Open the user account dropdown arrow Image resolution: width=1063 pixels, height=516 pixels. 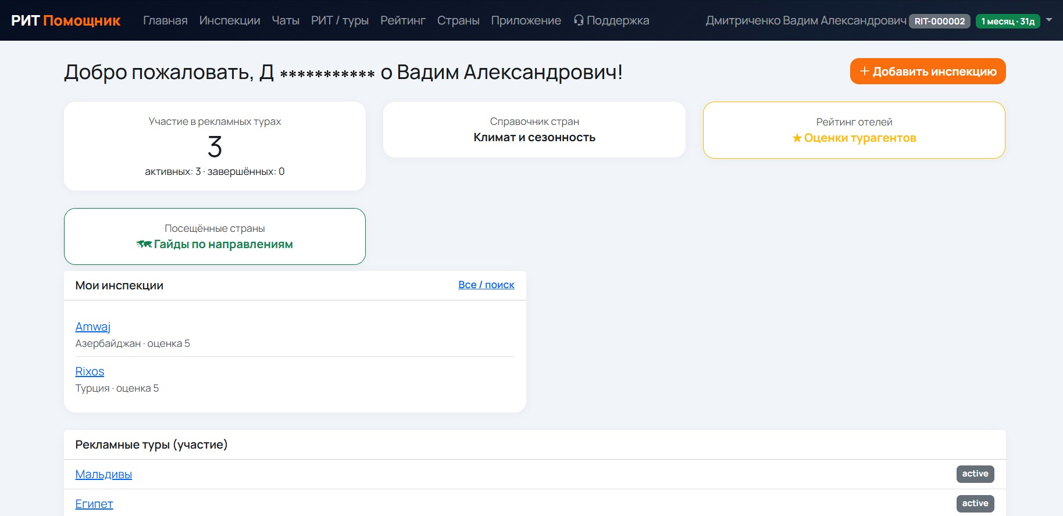(x=1049, y=20)
